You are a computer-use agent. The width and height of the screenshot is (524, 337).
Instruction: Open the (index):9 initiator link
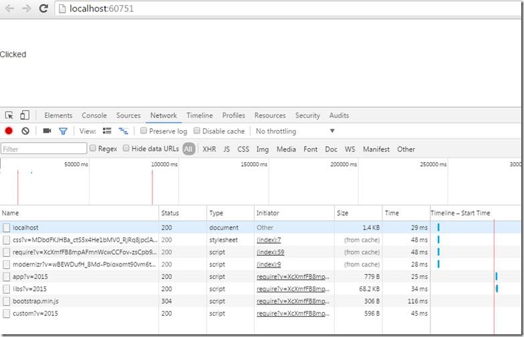[x=269, y=264]
